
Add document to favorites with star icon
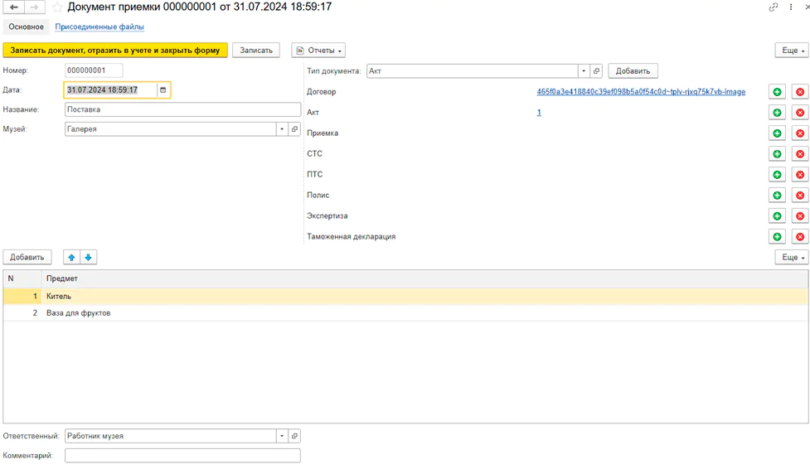57,7
